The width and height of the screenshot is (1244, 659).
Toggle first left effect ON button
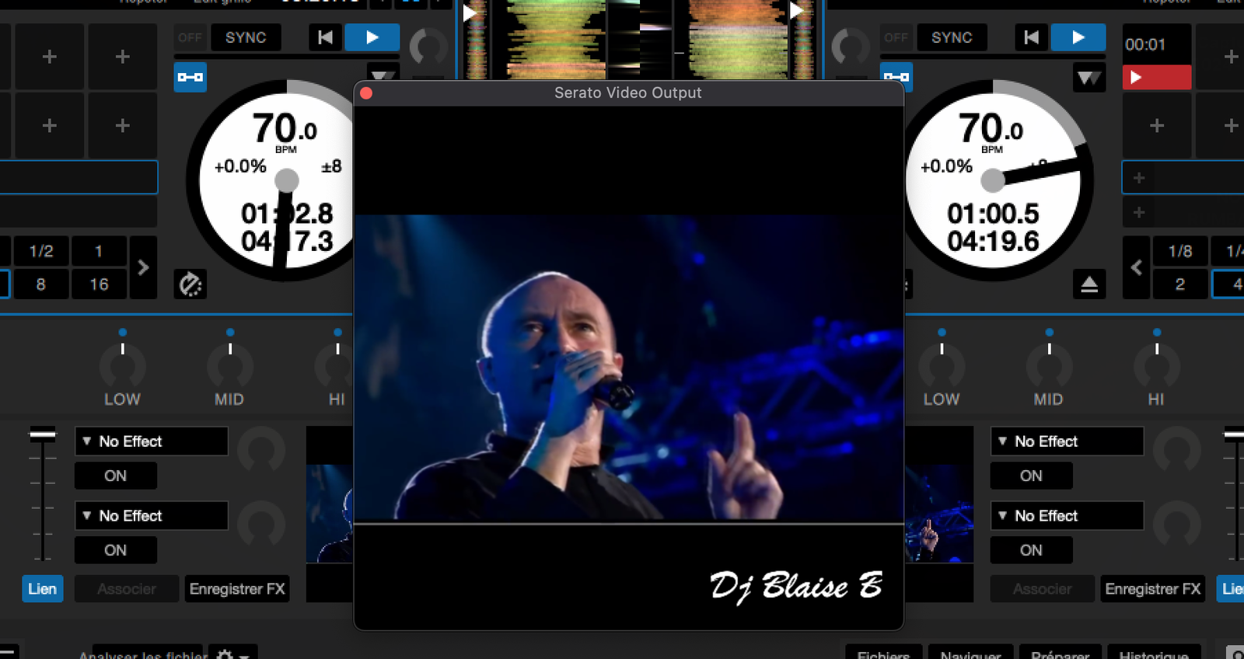click(x=116, y=476)
